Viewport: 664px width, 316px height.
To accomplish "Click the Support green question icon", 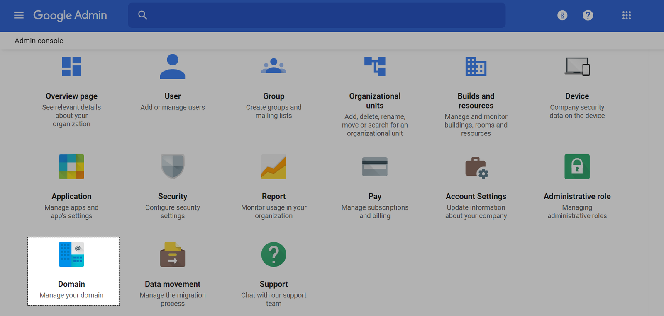I will (274, 254).
